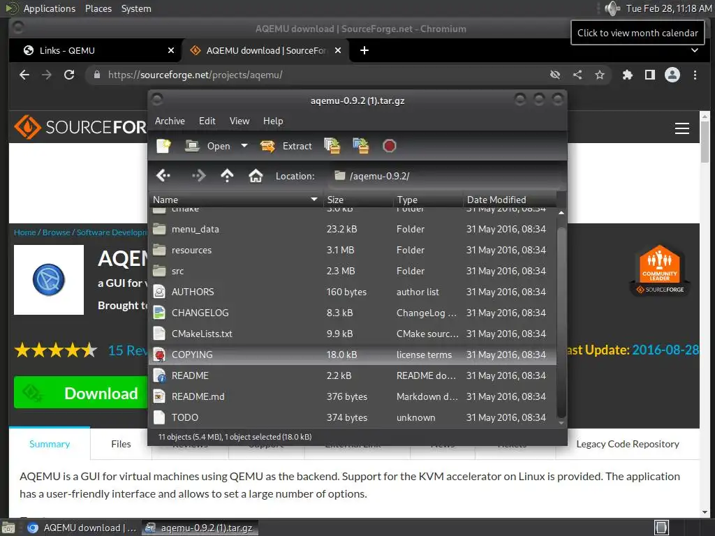Open Legacy Code Repository tab

pyautogui.click(x=628, y=444)
